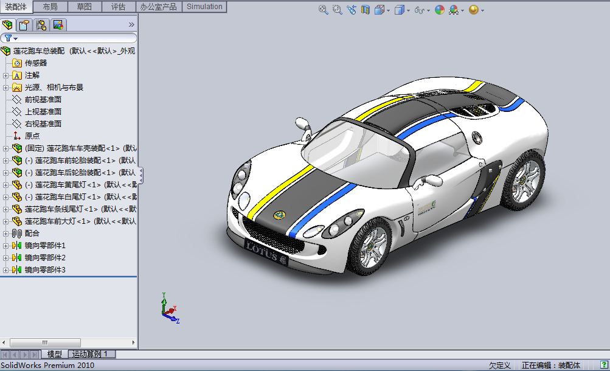The image size is (610, 371).
Task: Click the Zoom to Fit icon
Action: tap(324, 10)
